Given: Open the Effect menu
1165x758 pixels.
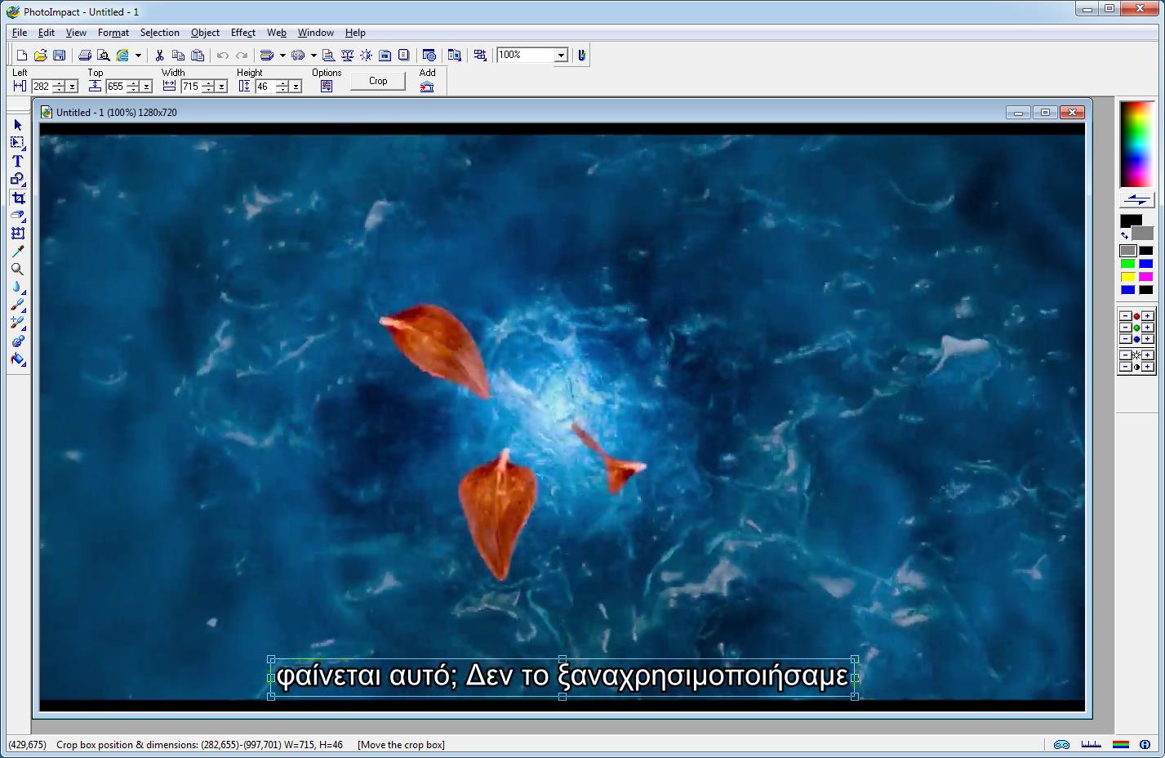Looking at the screenshot, I should (243, 33).
